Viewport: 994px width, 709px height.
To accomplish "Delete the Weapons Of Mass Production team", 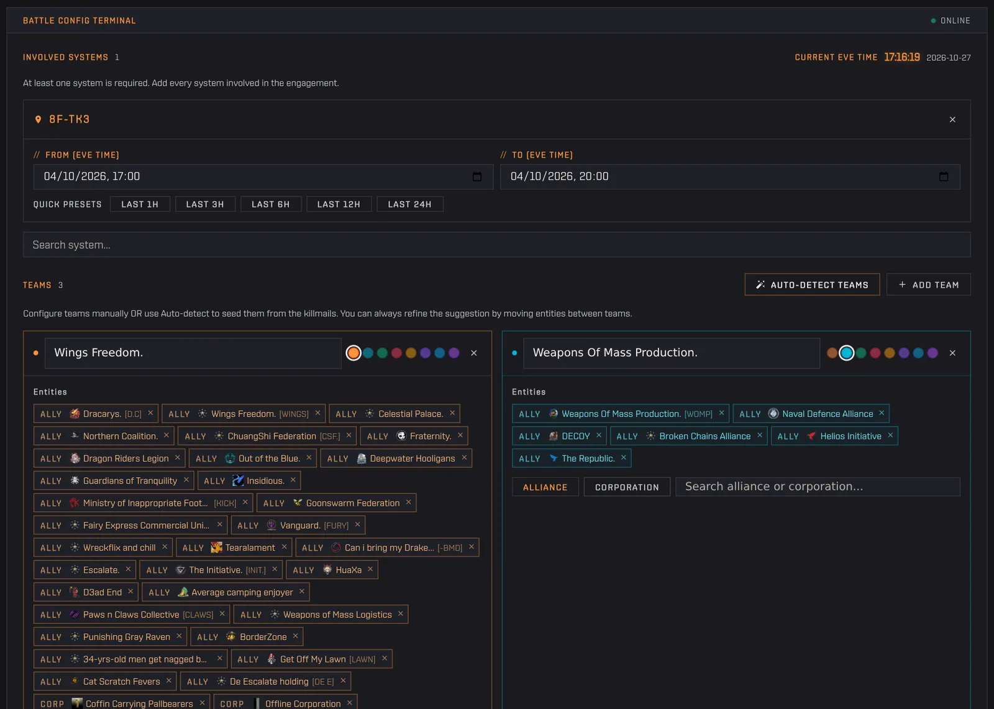I will click(952, 353).
